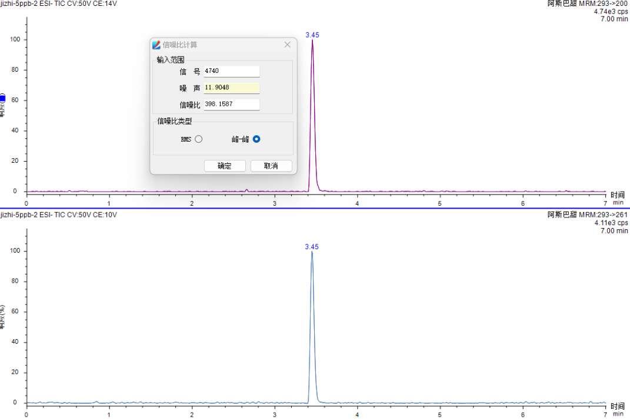The image size is (630, 419).
Task: Click the upper trace header with CE:14V
Action: pos(59,4)
